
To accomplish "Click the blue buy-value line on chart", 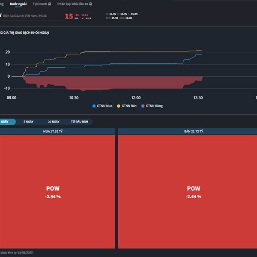I will (131, 64).
